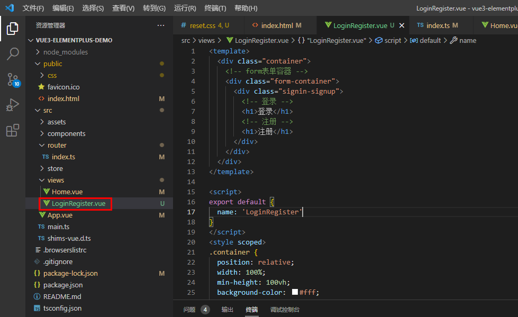Click the 资源管理器 explorer header title
The width and height of the screenshot is (518, 317).
click(51, 25)
